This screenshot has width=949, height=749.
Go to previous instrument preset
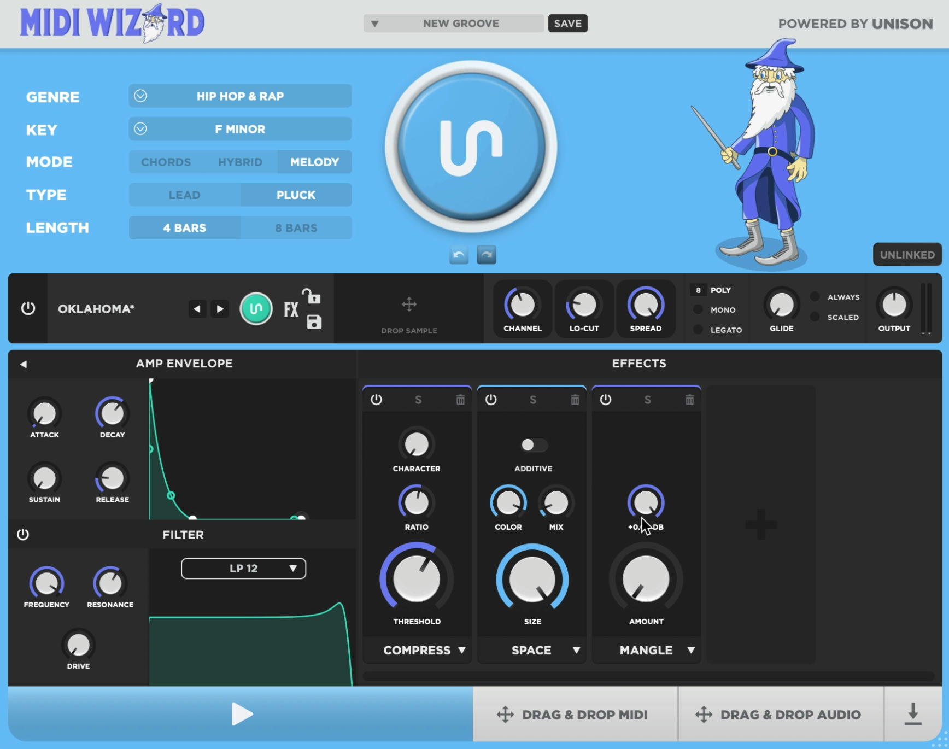coord(197,309)
